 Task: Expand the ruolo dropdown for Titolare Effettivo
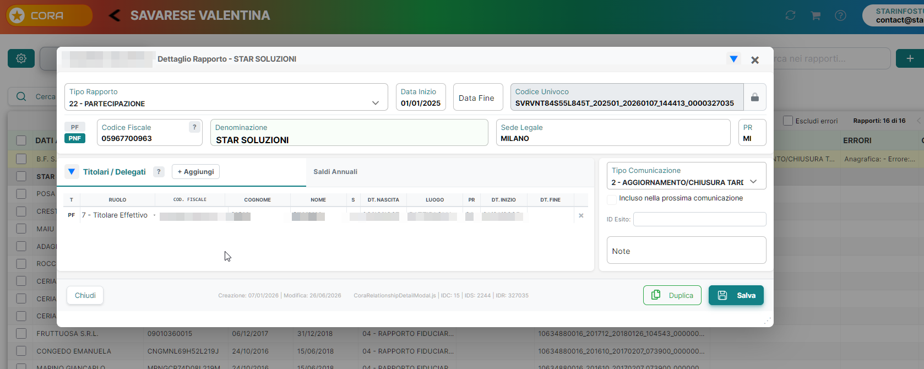tap(154, 215)
